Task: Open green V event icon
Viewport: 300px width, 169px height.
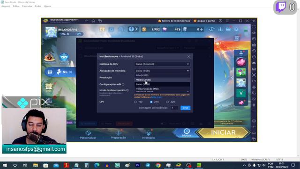Action: [241, 93]
